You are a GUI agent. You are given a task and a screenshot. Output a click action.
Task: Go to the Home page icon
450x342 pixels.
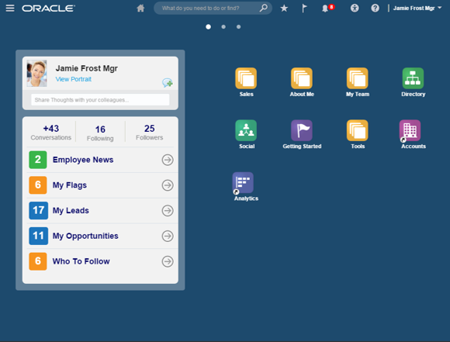pos(140,8)
